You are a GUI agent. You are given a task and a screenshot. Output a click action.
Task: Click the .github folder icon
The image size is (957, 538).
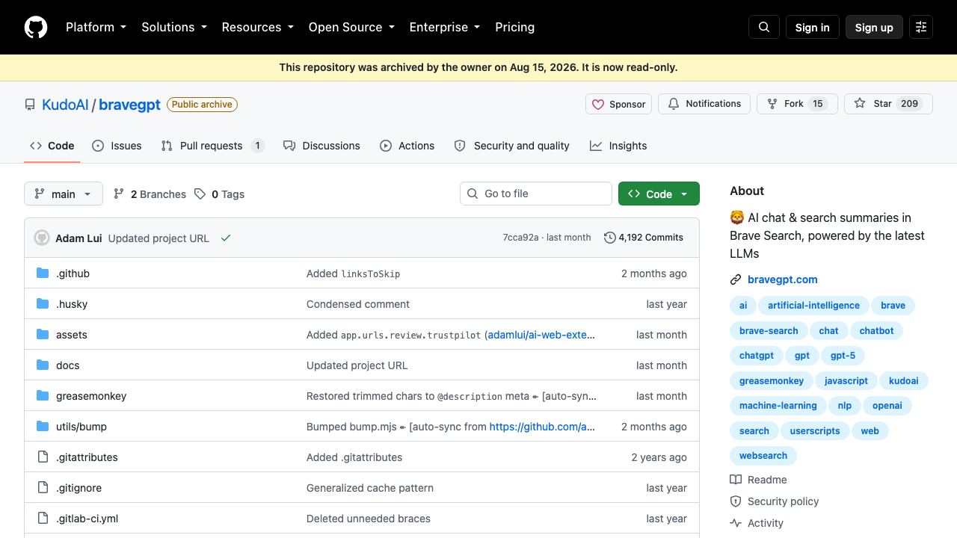click(43, 273)
